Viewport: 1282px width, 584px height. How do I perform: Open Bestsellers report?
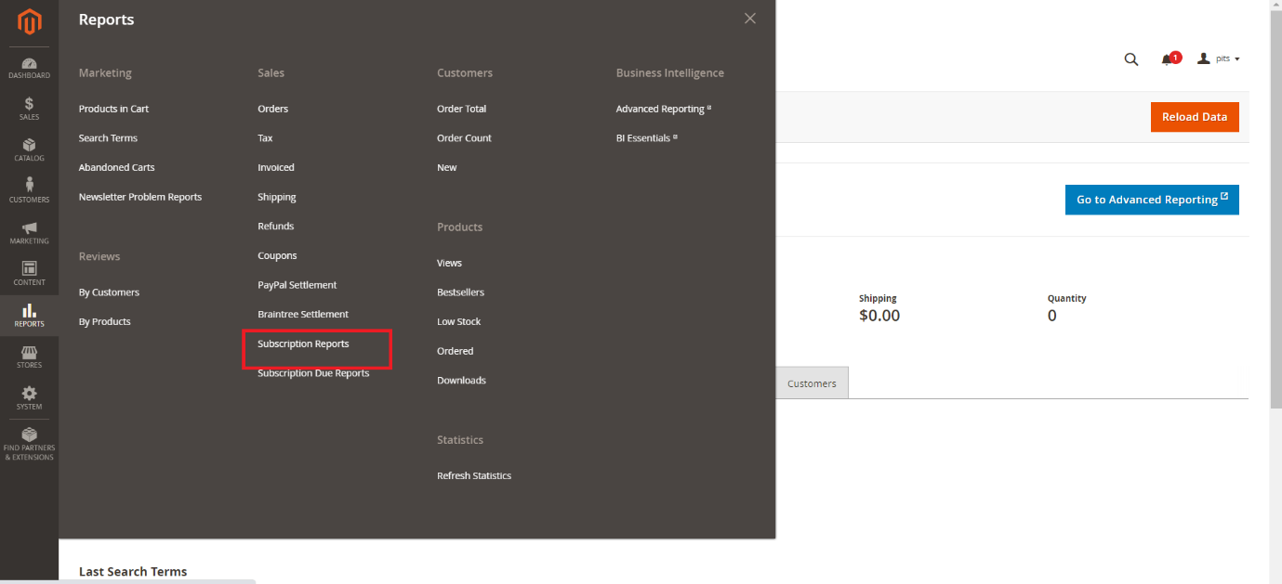tap(460, 292)
